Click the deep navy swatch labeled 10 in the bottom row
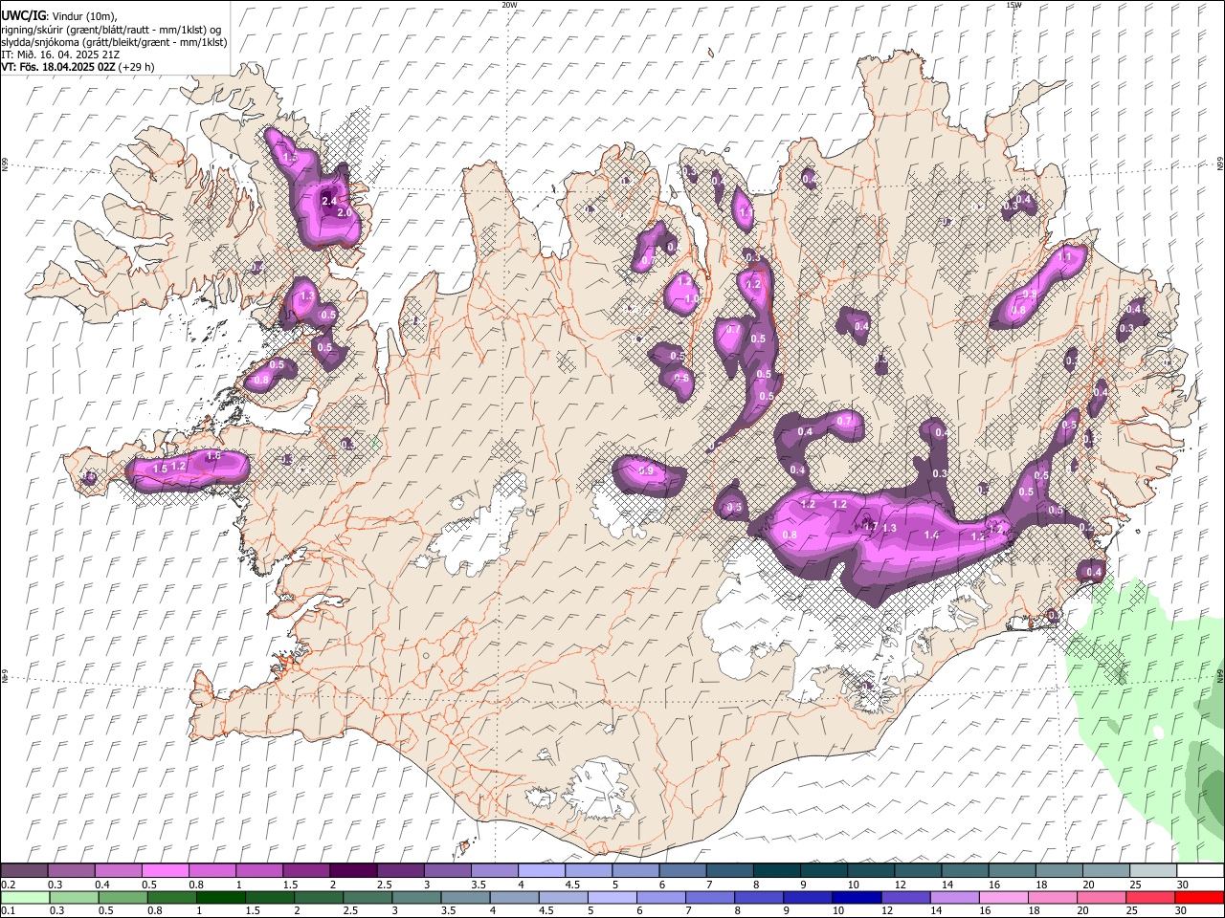Screen dimensions: 1225x918 click(x=856, y=898)
